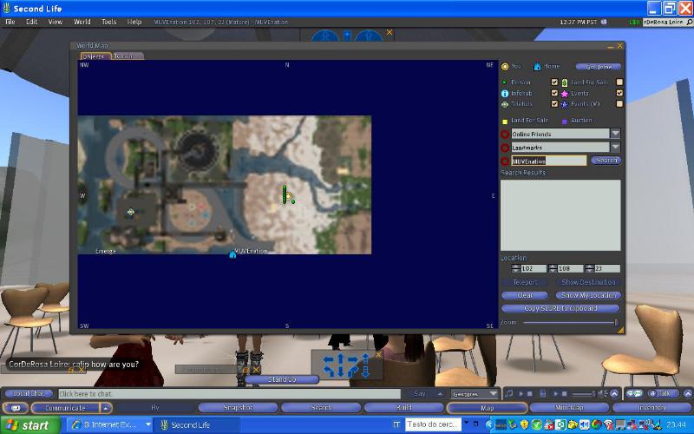Click the system tray clock 23.44
This screenshot has height=434, width=694.
pyautogui.click(x=676, y=424)
